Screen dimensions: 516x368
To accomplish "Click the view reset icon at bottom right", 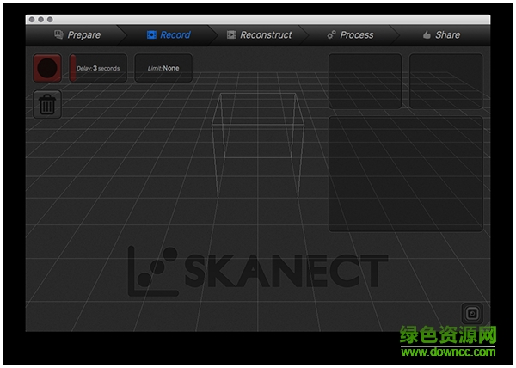I will 472,314.
